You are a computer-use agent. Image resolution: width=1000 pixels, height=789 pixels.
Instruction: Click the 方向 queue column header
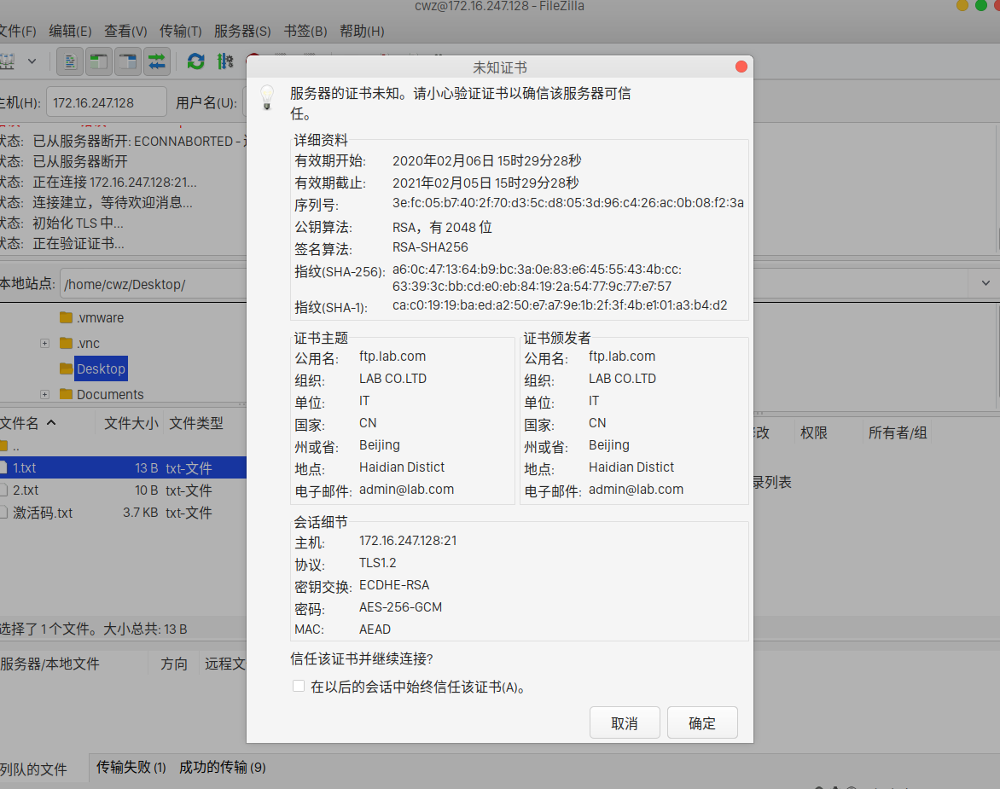click(x=173, y=664)
